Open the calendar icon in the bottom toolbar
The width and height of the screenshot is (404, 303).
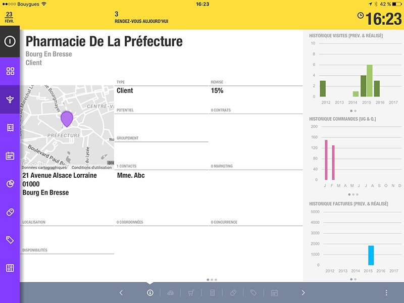pyautogui.click(x=273, y=293)
